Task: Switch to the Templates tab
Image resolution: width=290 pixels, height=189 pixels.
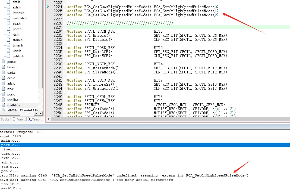Action: (35, 119)
